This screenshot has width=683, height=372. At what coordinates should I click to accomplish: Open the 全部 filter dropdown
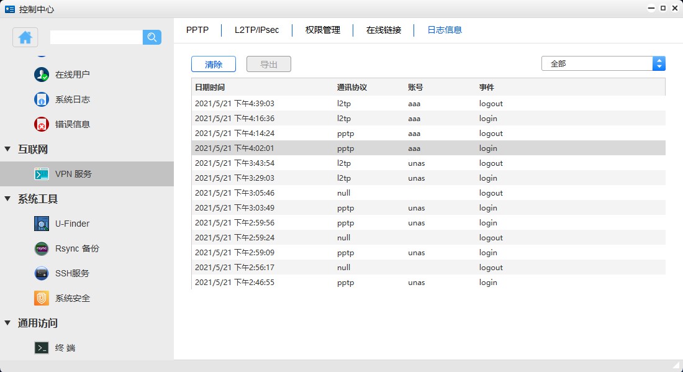point(596,63)
